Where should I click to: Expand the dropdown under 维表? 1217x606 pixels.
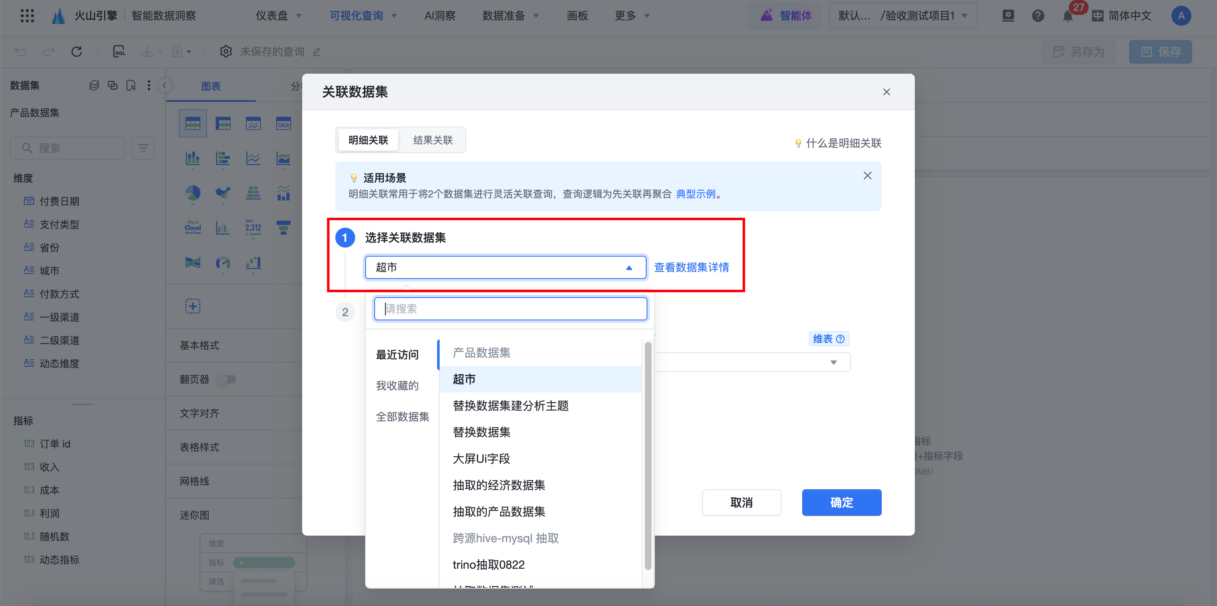[833, 362]
